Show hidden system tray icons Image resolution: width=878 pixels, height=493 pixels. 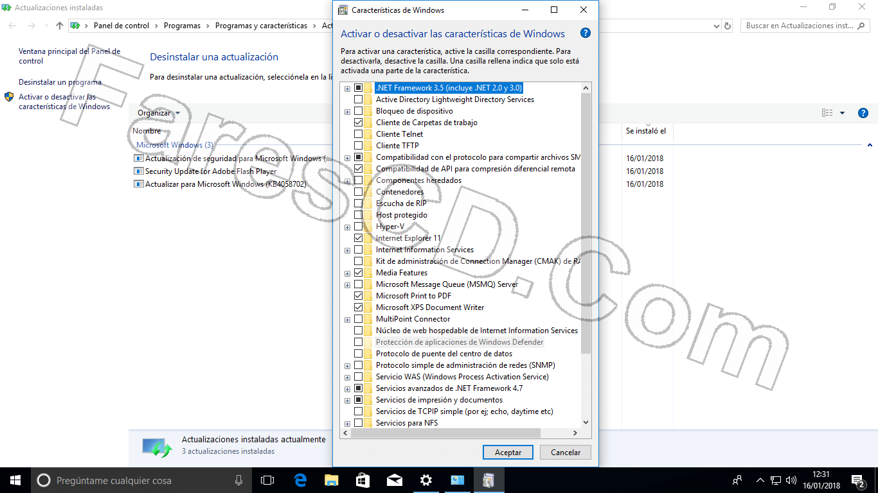[x=760, y=480]
